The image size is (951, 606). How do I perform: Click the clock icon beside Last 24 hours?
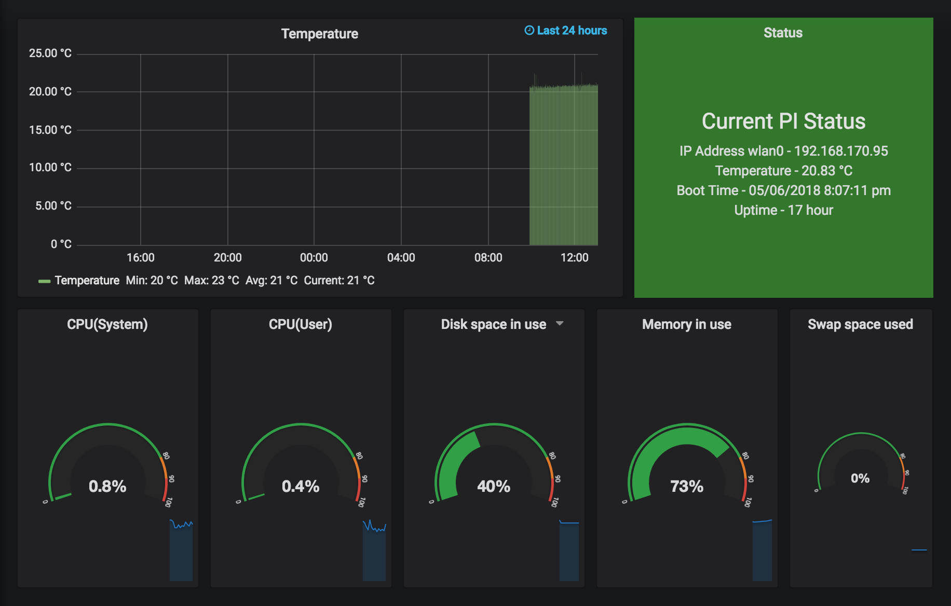pos(529,31)
